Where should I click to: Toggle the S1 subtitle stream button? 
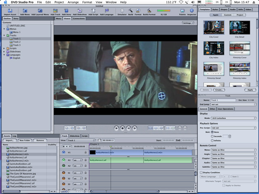pyautogui.click(x=64, y=173)
